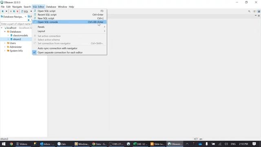Open the File menu
This screenshot has height=147, width=261.
(x=3, y=7)
